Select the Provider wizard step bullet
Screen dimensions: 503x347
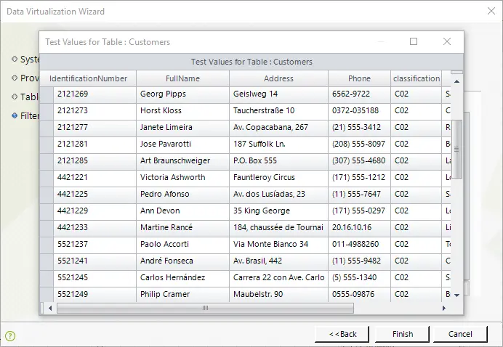click(15, 78)
